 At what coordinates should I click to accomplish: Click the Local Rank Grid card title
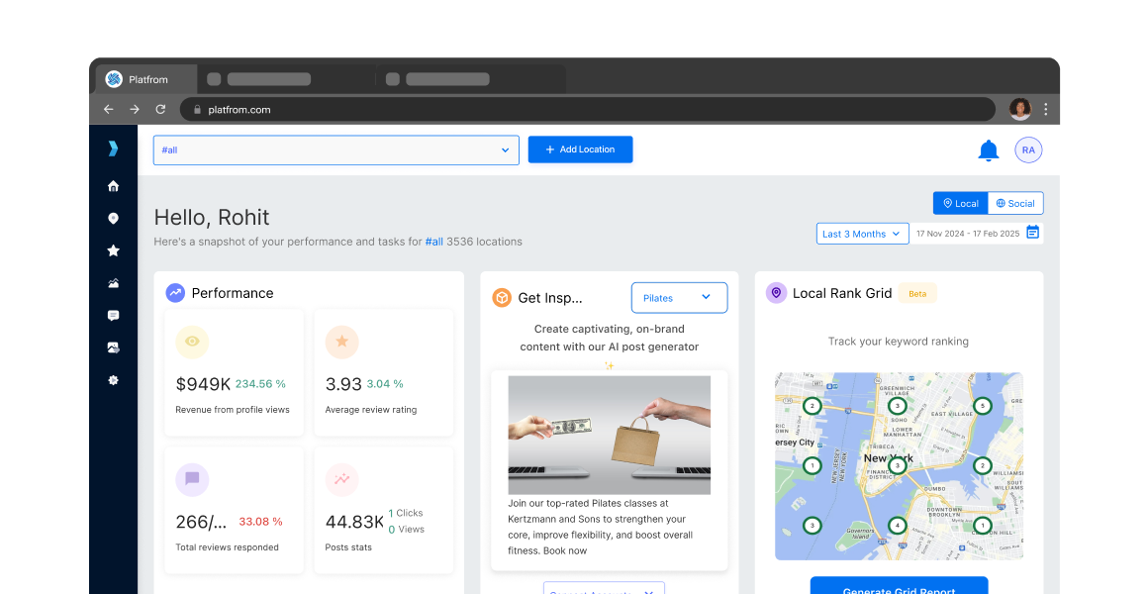click(x=842, y=293)
